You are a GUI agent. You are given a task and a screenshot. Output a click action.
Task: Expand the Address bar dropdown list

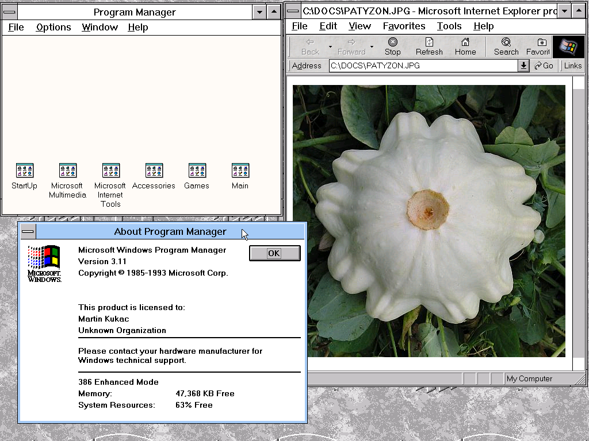(523, 66)
